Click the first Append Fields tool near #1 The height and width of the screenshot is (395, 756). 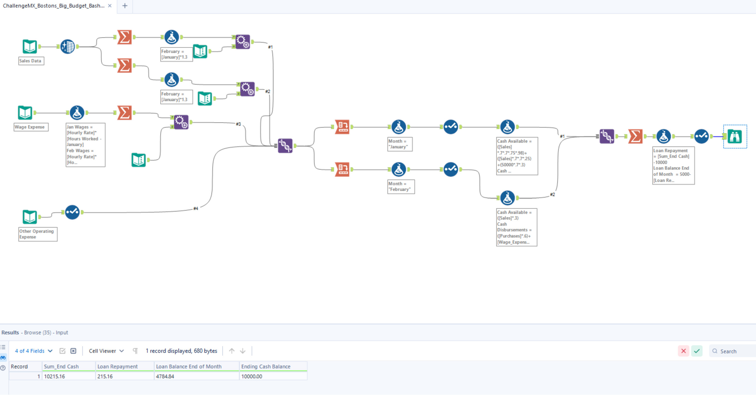(243, 42)
